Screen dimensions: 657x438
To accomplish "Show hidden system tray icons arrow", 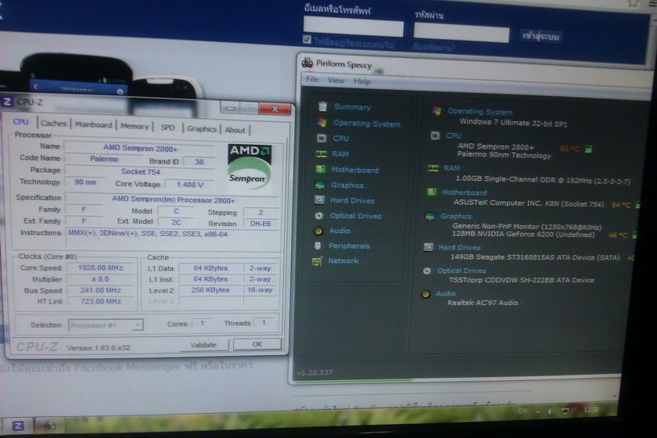I will 537,411.
